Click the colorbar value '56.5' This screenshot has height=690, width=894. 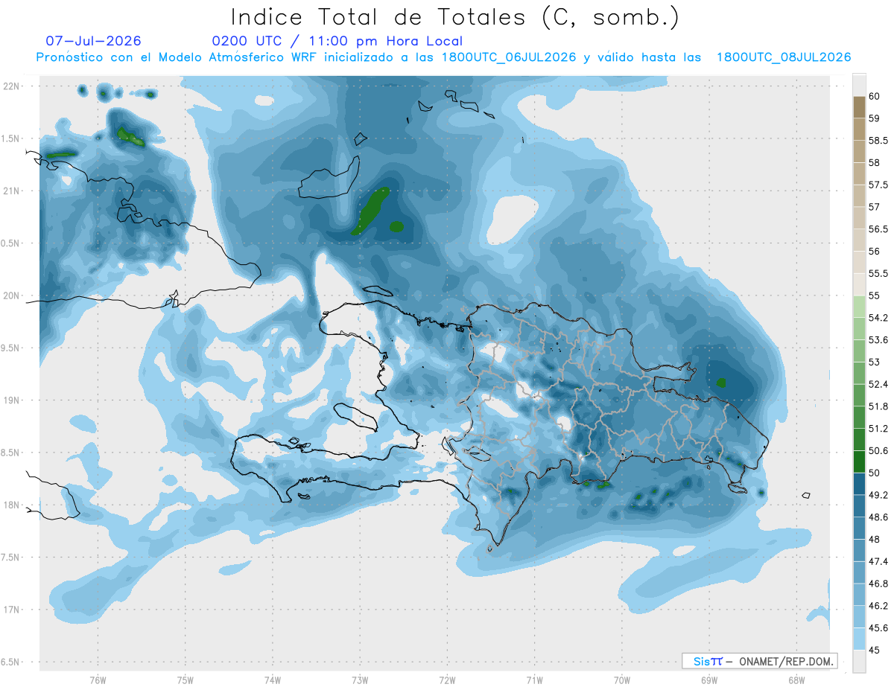tap(878, 229)
